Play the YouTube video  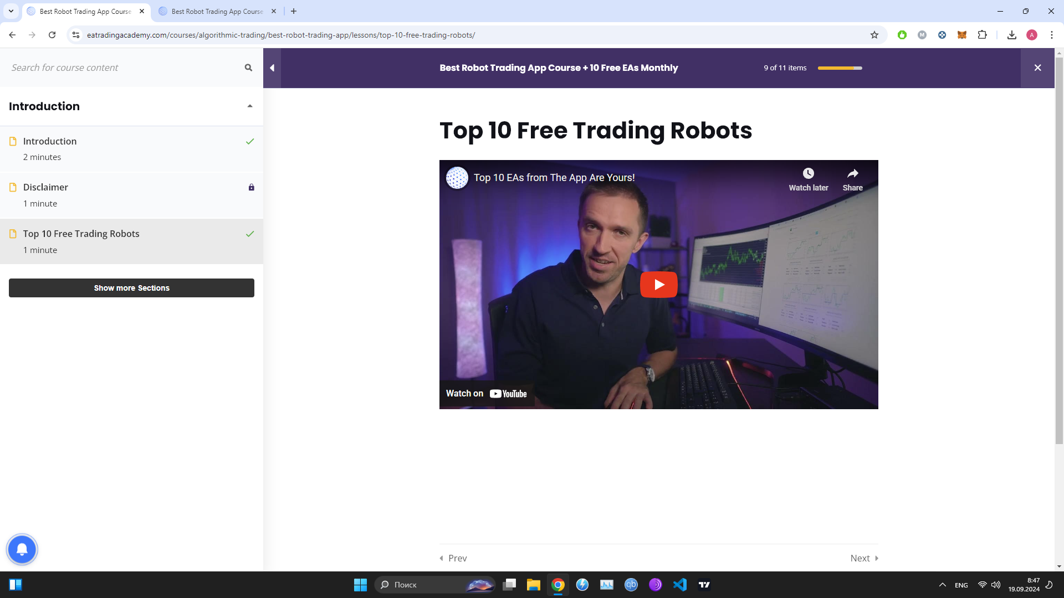click(x=658, y=285)
